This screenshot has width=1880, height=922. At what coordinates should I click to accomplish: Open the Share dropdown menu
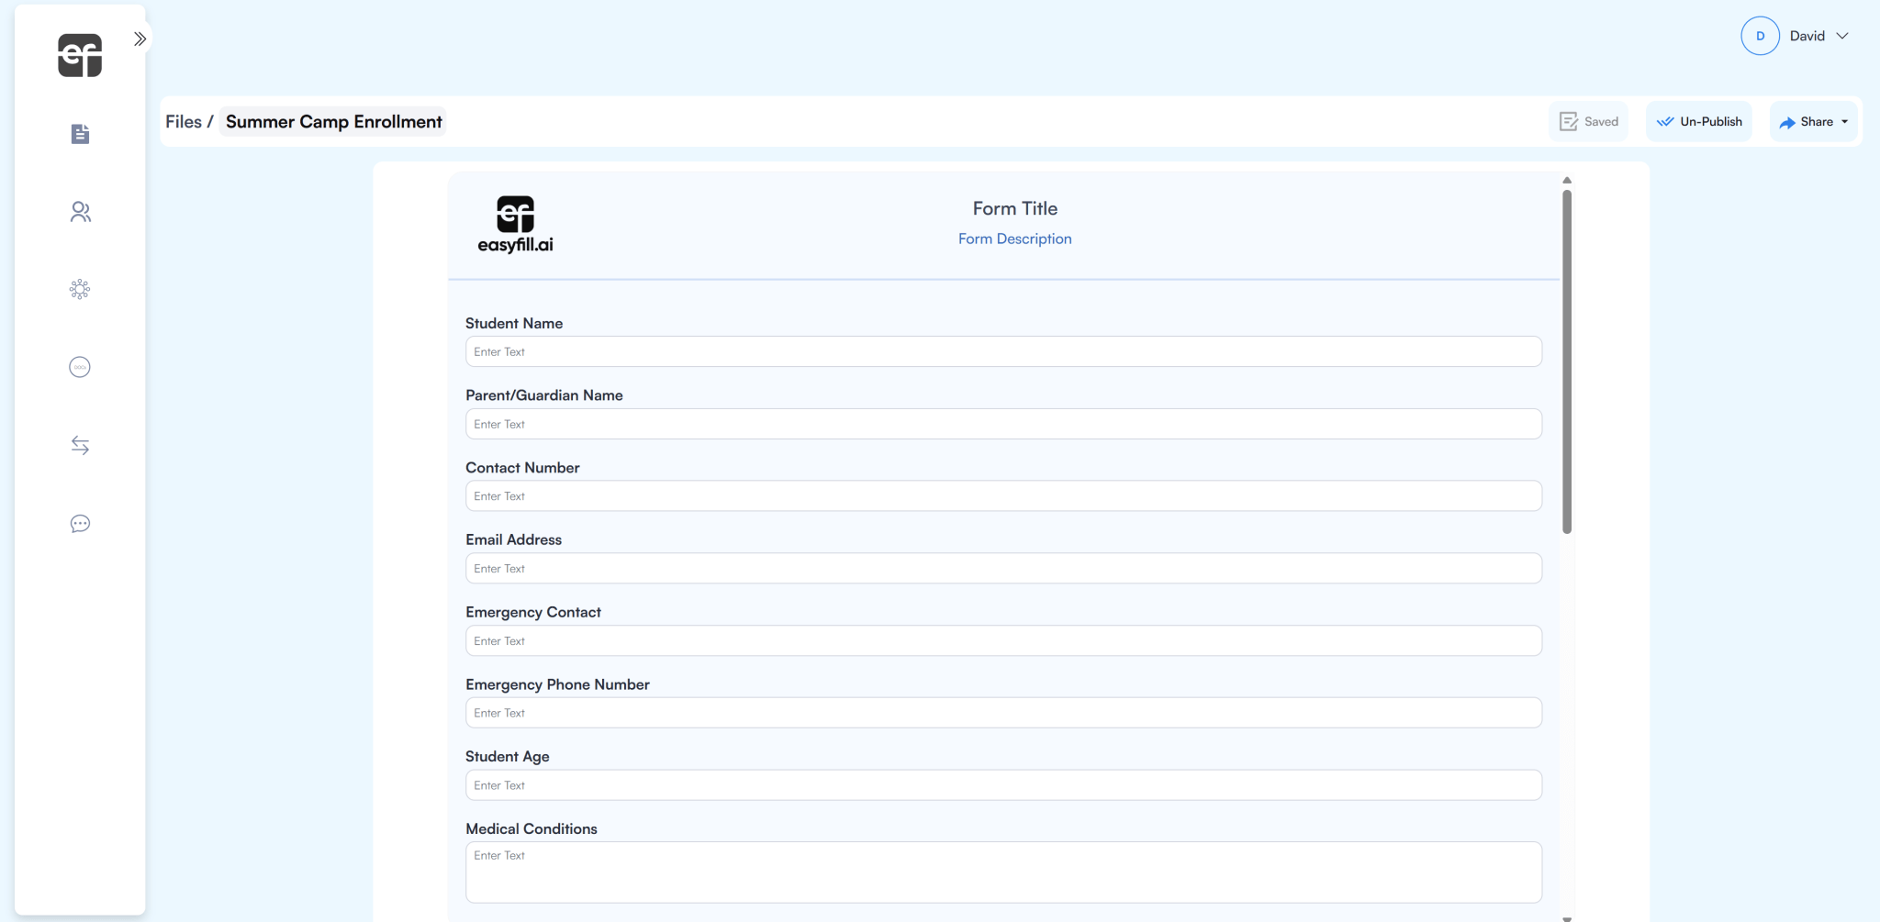(1813, 122)
